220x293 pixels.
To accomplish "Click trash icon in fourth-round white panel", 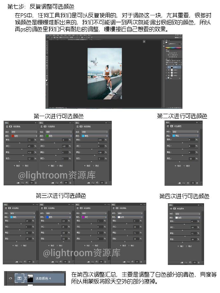I will pos(199,262).
